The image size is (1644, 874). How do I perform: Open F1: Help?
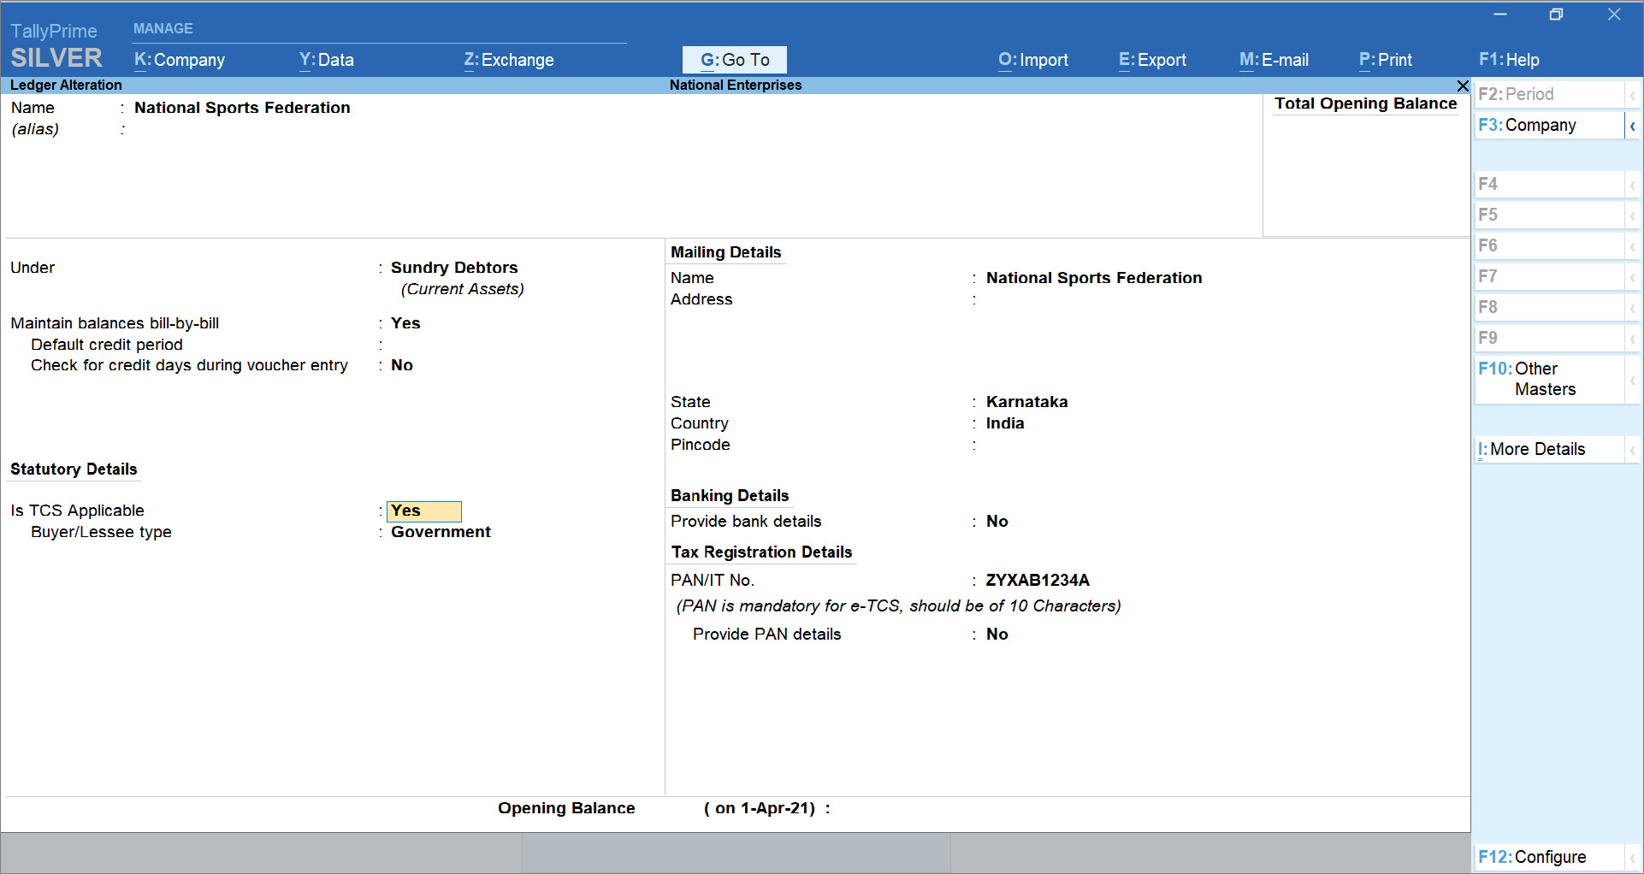pos(1509,60)
